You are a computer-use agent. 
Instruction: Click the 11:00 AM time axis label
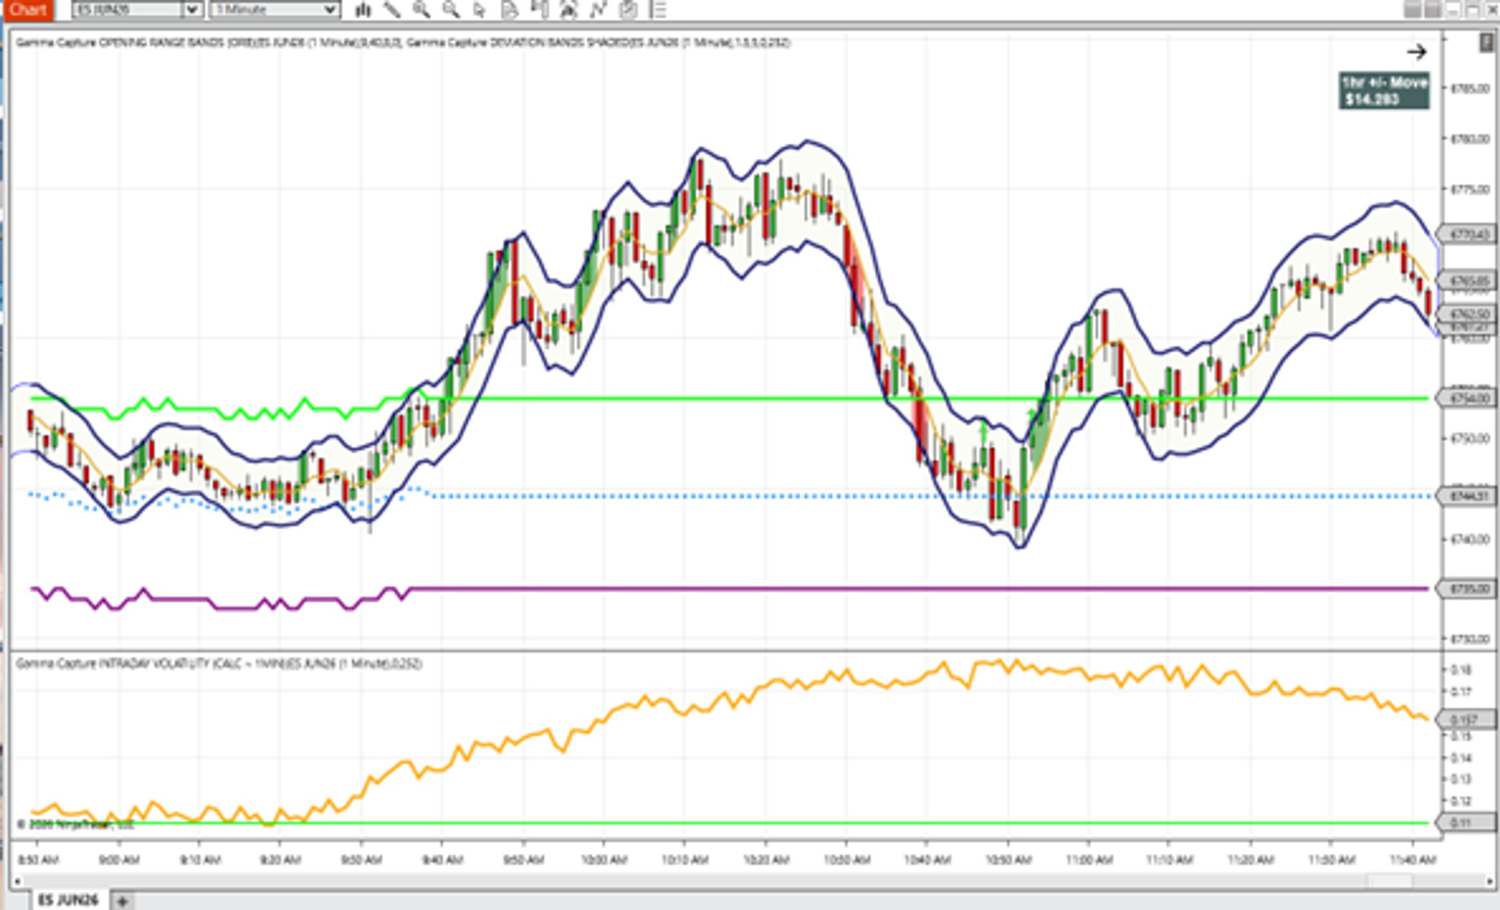(1089, 859)
